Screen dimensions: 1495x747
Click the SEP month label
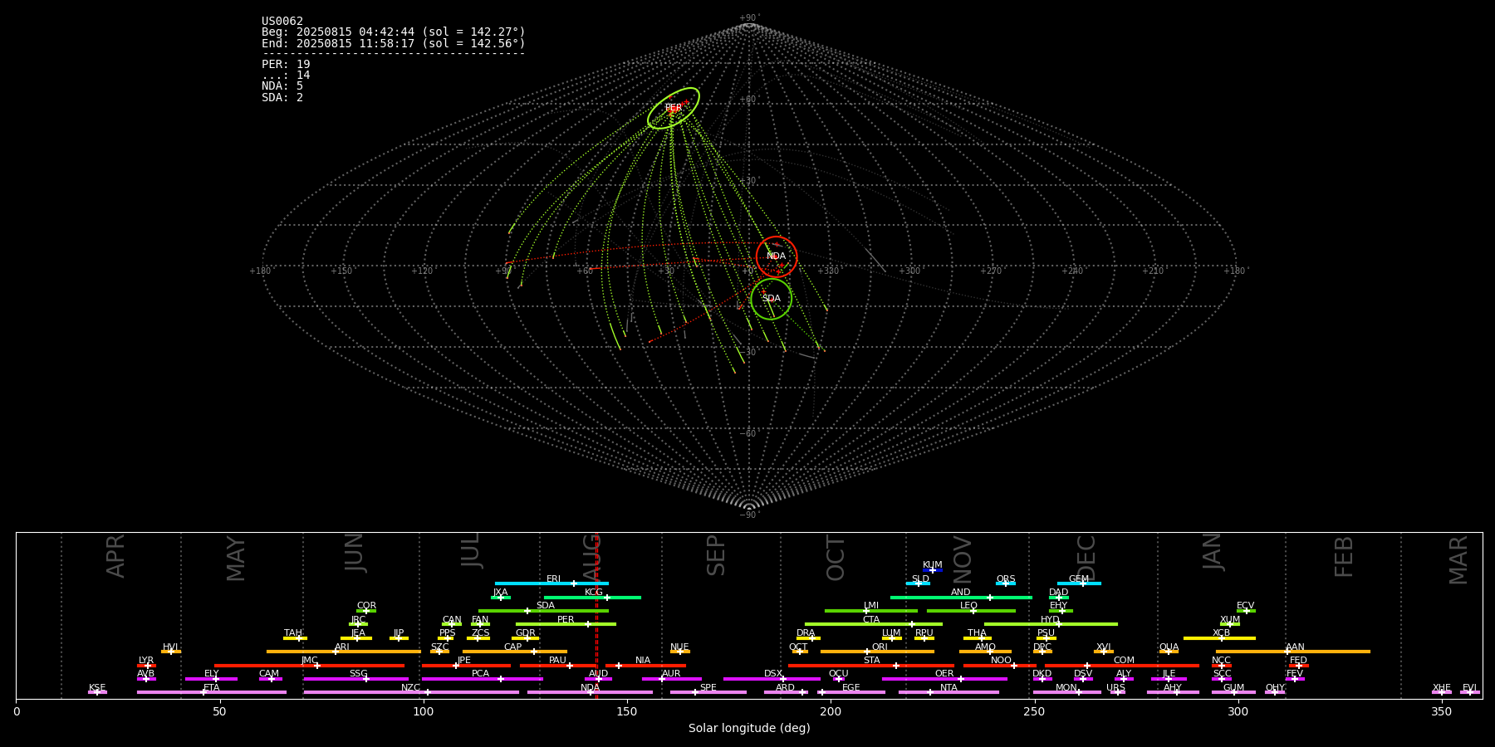[716, 555]
